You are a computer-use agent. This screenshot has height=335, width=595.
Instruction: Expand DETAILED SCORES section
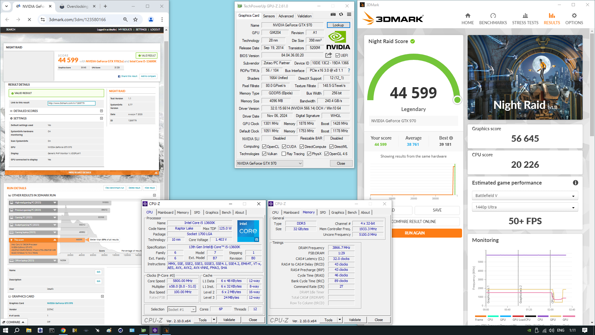pos(101,111)
